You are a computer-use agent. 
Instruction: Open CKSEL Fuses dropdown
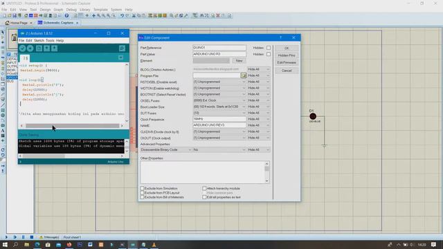click(219, 100)
